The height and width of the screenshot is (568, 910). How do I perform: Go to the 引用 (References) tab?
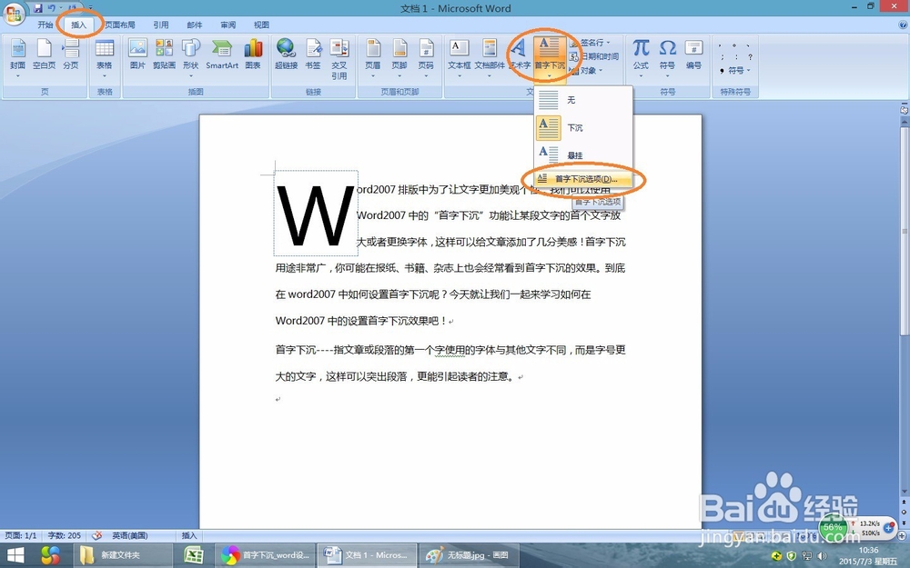(161, 25)
